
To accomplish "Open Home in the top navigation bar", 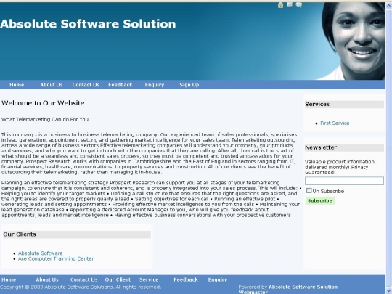I will 17,85.
